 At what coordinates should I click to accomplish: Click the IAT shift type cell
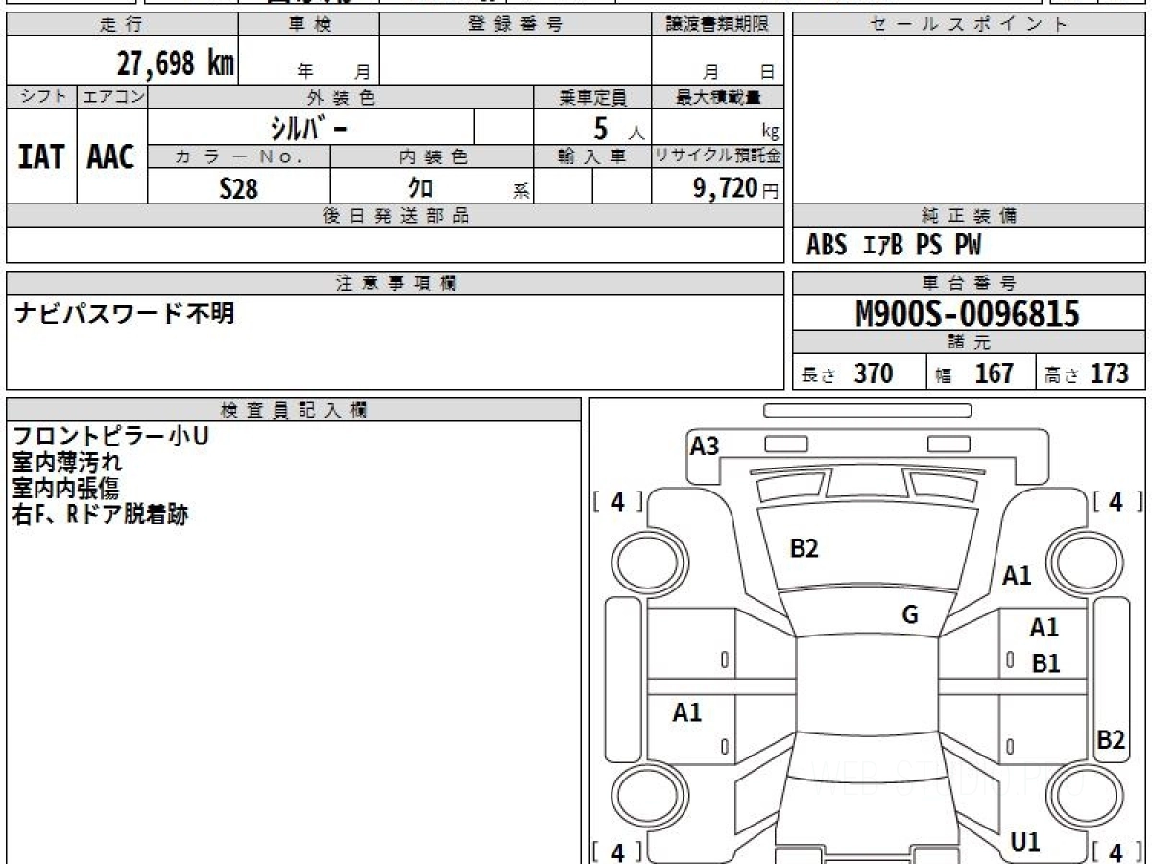point(41,156)
